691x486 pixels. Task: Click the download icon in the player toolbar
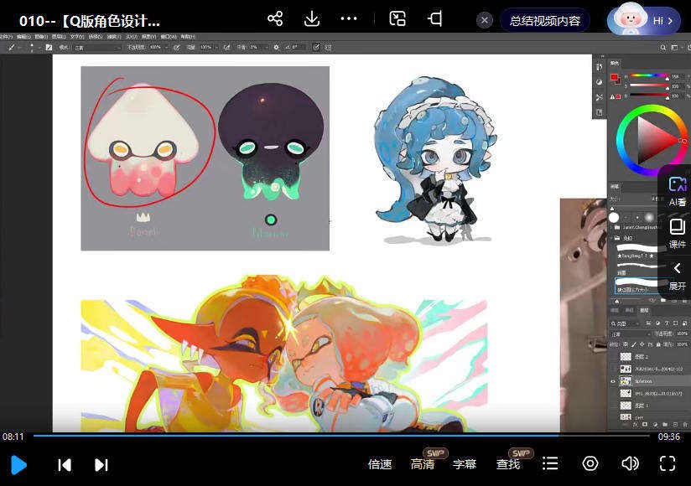[x=311, y=18]
